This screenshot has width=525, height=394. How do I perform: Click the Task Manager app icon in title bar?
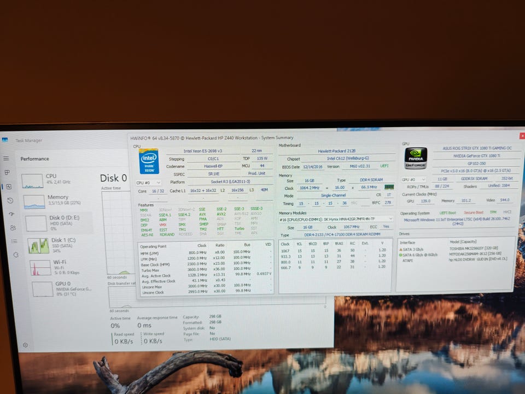point(5,140)
